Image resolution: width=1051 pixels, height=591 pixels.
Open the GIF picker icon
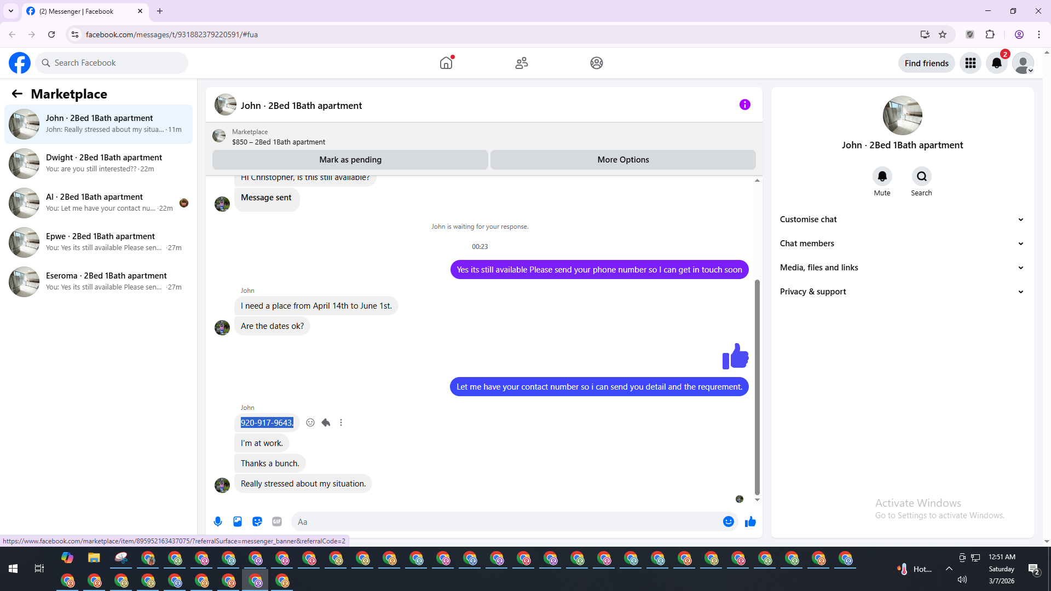pos(277,522)
